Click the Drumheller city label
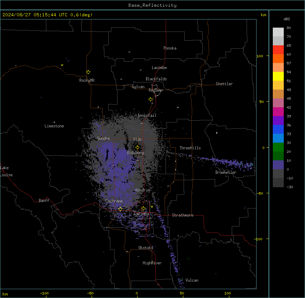The width and height of the screenshot is (305, 298). coord(226,172)
